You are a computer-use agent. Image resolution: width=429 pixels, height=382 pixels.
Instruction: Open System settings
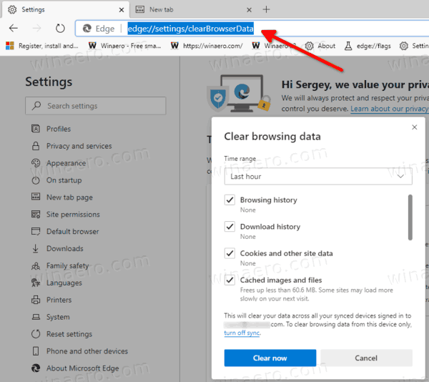pyautogui.click(x=58, y=317)
